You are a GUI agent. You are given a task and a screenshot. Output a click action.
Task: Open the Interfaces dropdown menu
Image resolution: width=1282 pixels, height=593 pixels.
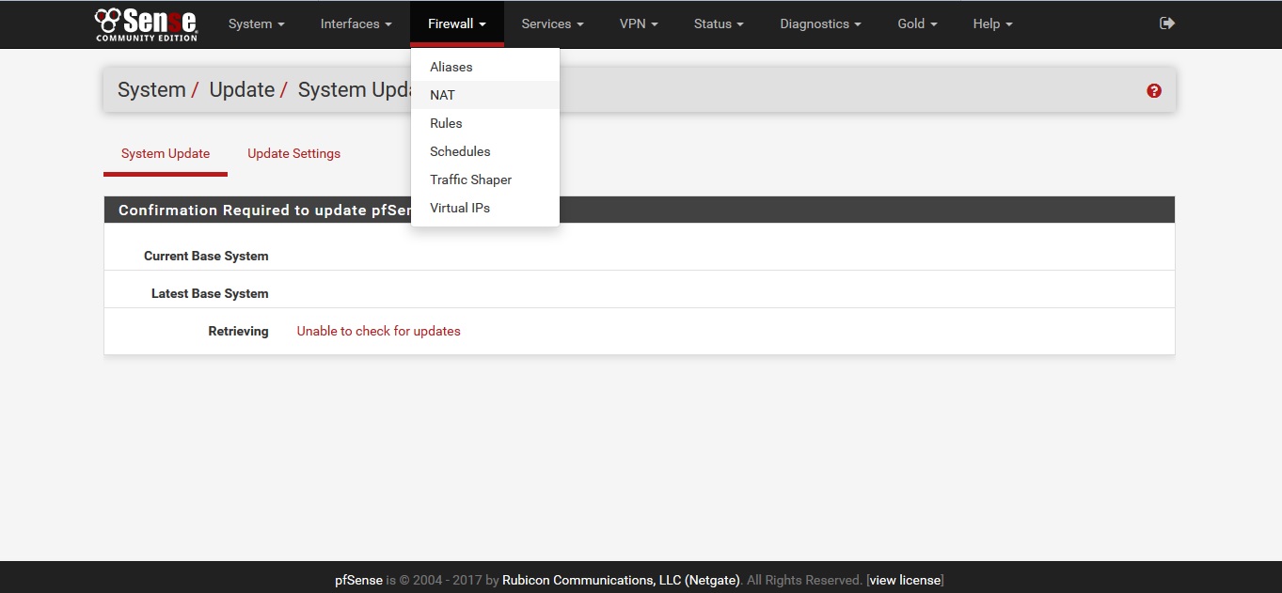pyautogui.click(x=356, y=24)
